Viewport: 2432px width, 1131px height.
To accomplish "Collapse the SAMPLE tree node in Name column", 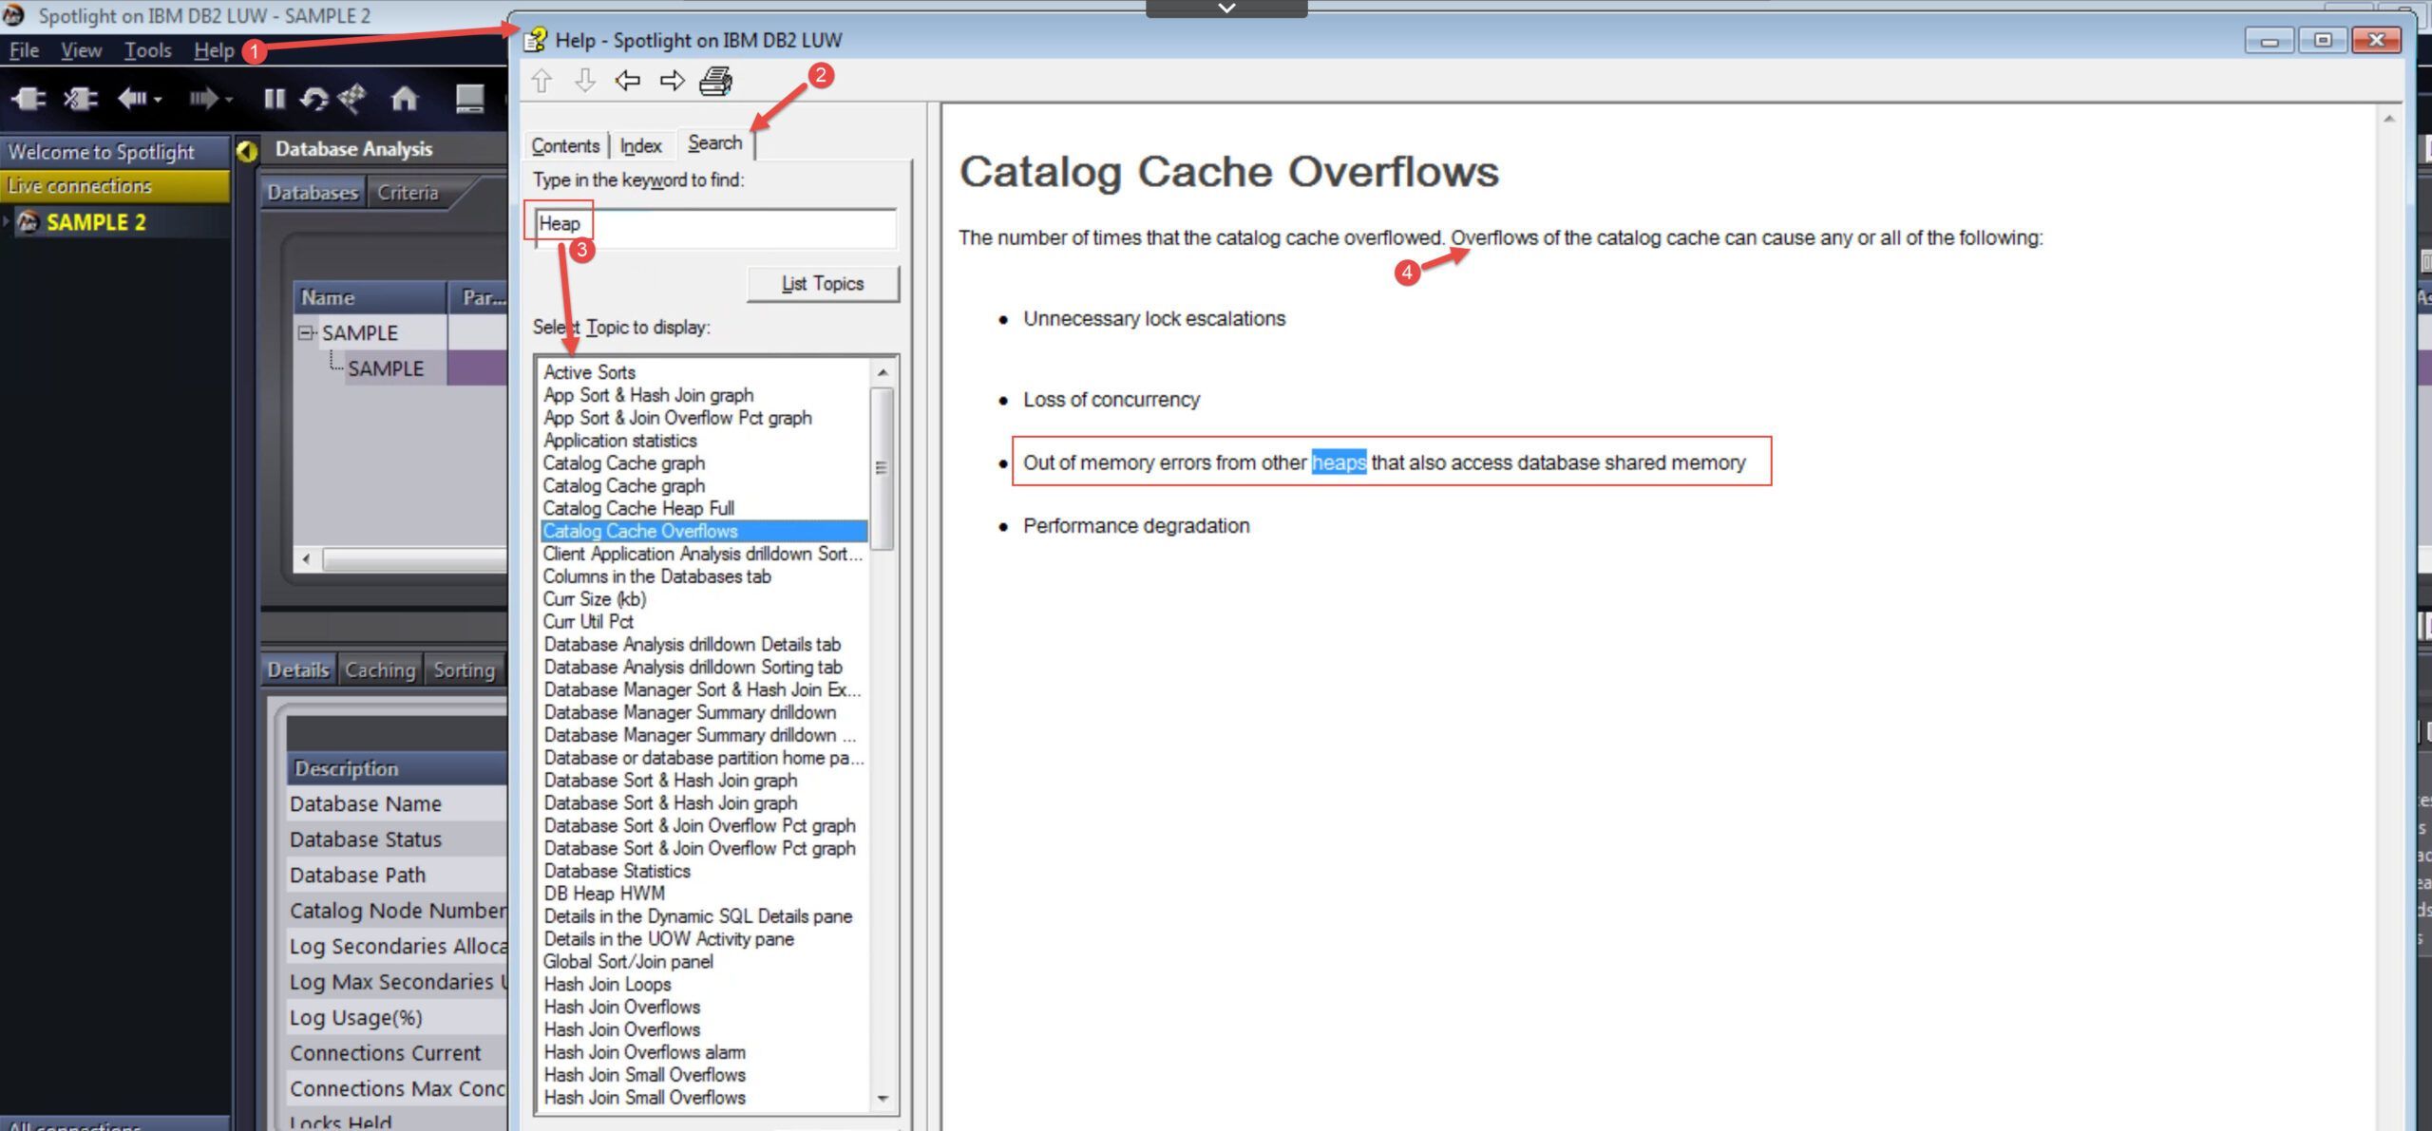I will point(306,332).
